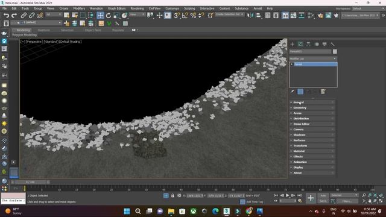Open the layer 0 (default) dropdown
This screenshot has height=217, width=386.
(x=36, y=23)
